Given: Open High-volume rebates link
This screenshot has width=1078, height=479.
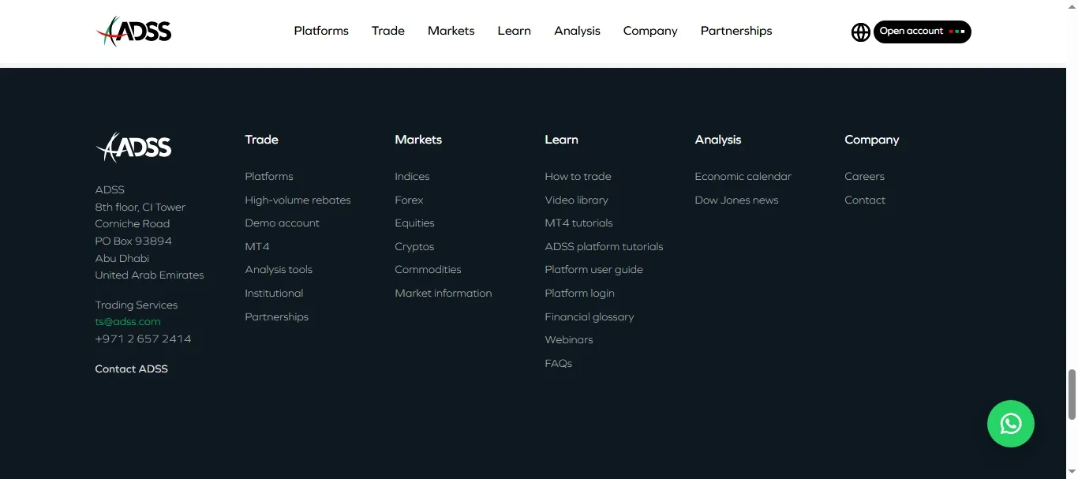Looking at the screenshot, I should click(x=298, y=200).
